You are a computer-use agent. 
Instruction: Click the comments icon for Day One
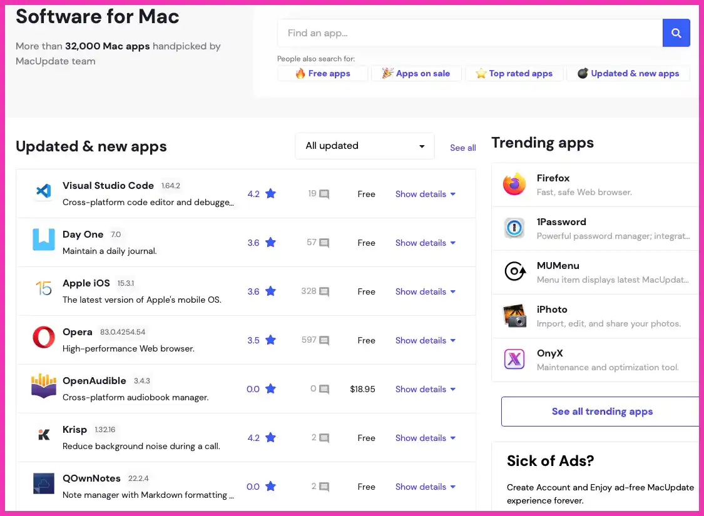point(324,243)
